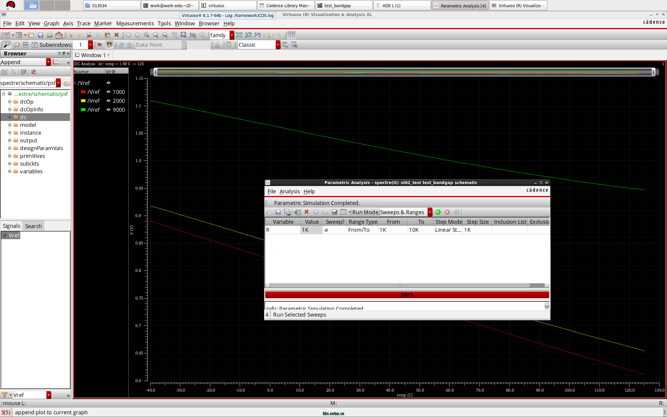Click the Parametric Analysis horizontal scrollbar
The height and width of the screenshot is (417, 667).
point(400,285)
